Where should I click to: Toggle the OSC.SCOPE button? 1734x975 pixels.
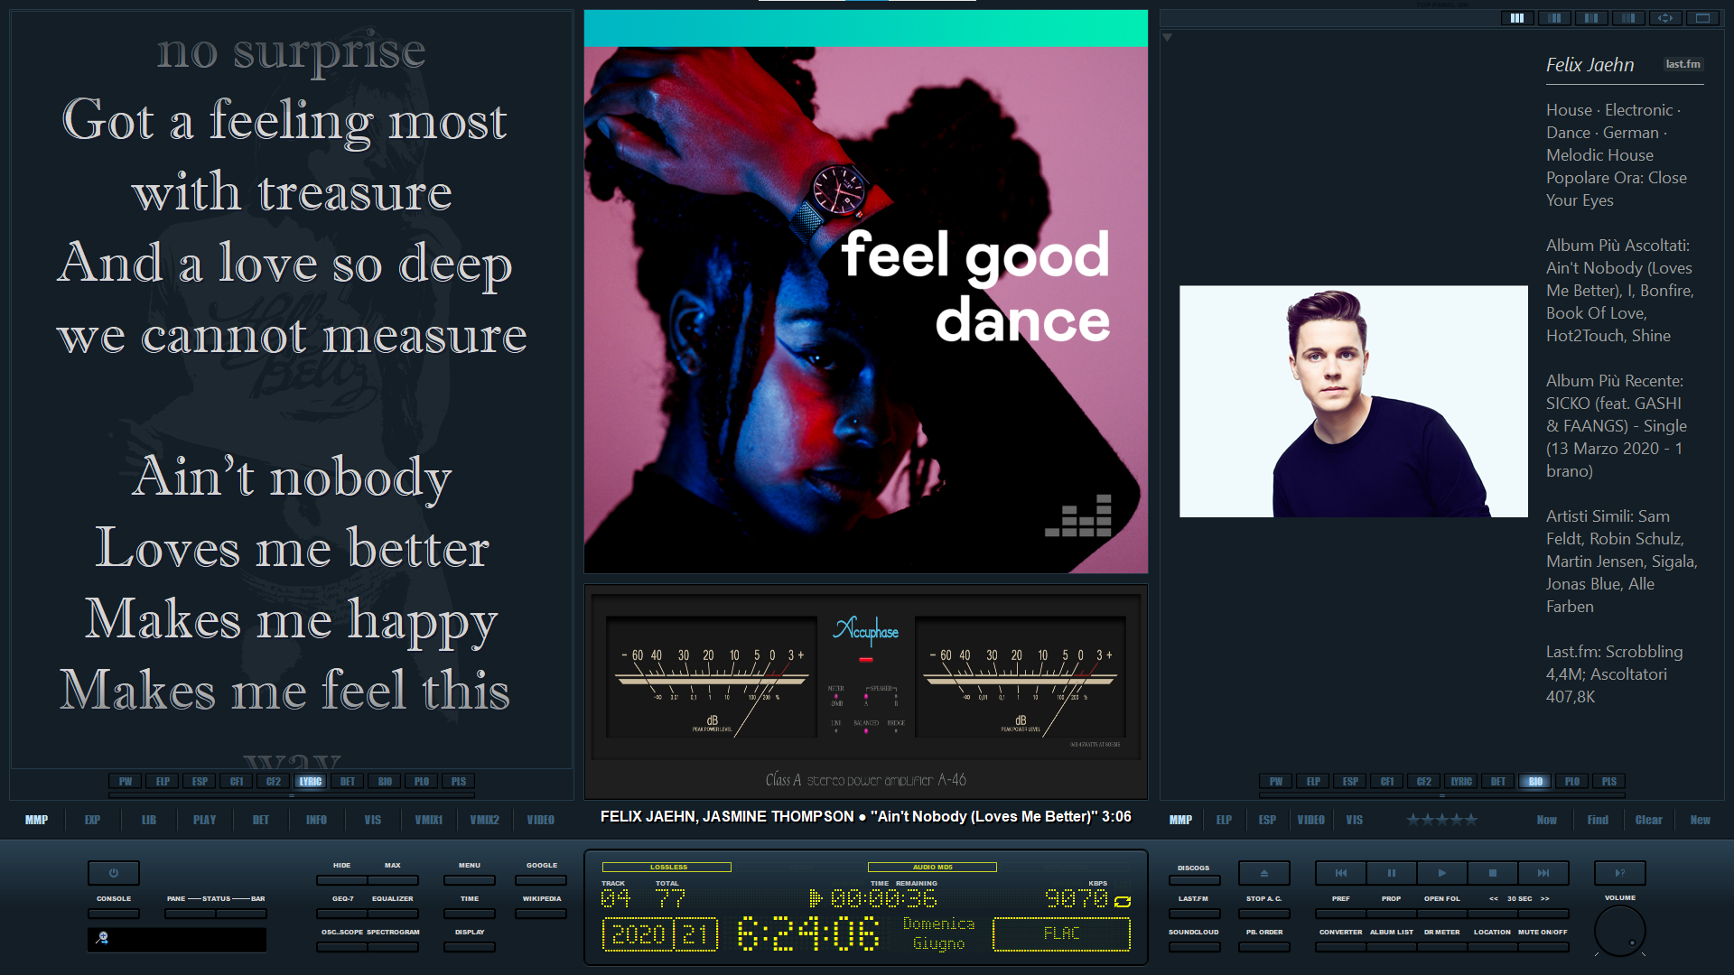[342, 947]
